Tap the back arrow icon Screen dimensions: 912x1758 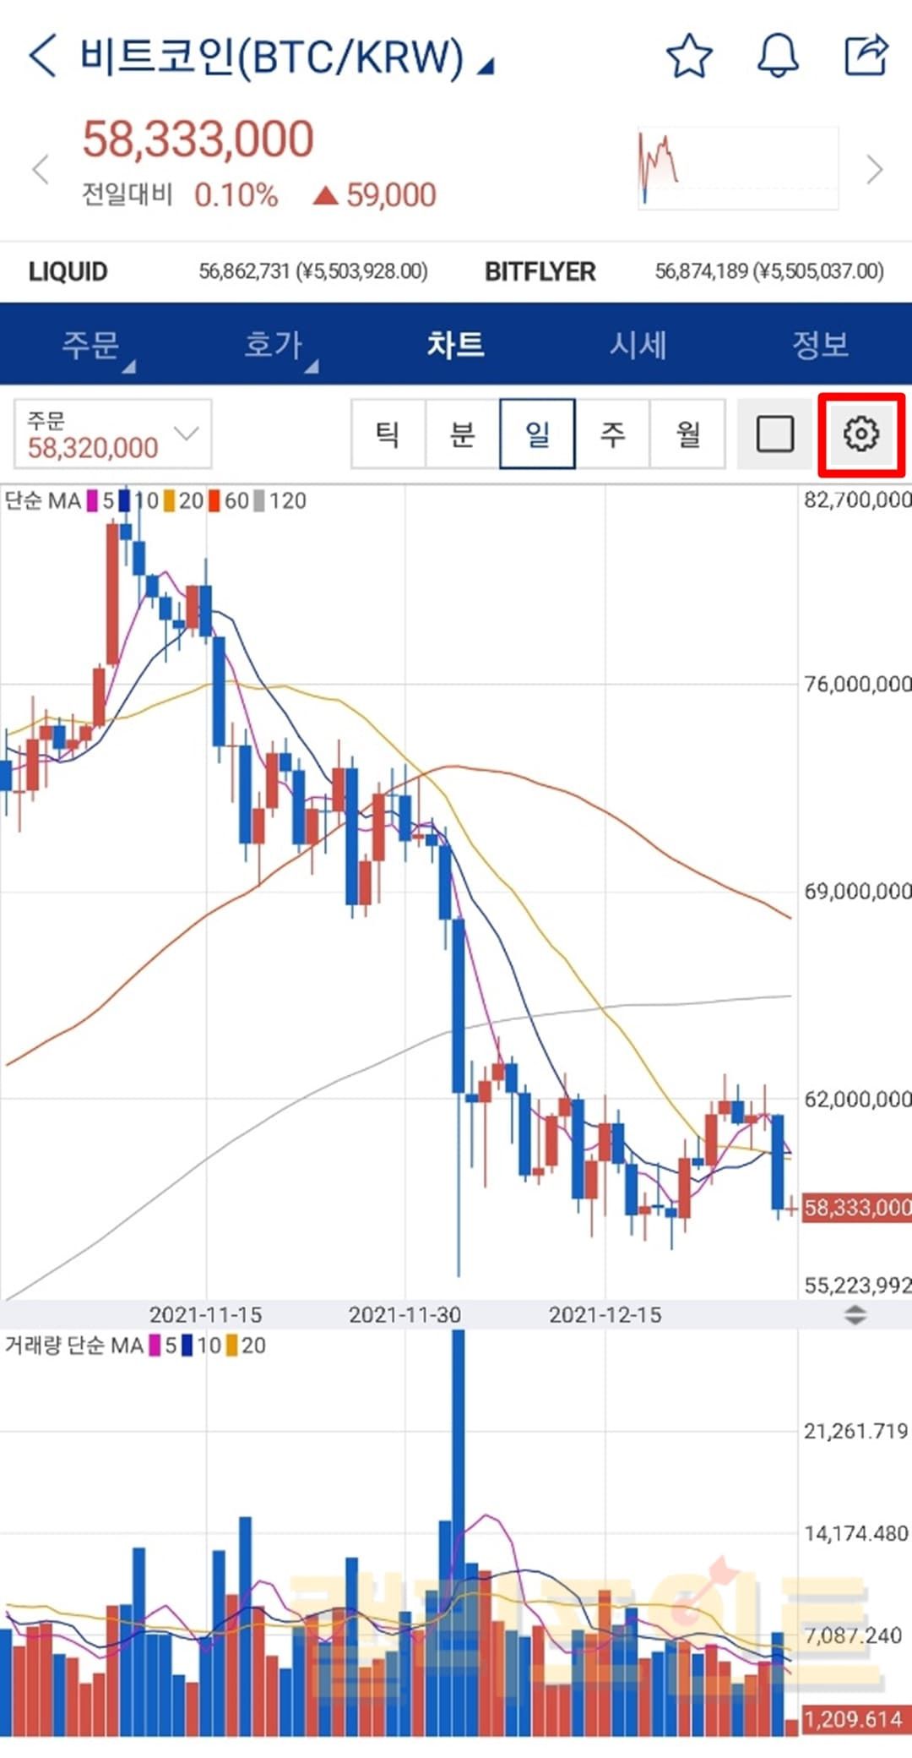pos(42,57)
